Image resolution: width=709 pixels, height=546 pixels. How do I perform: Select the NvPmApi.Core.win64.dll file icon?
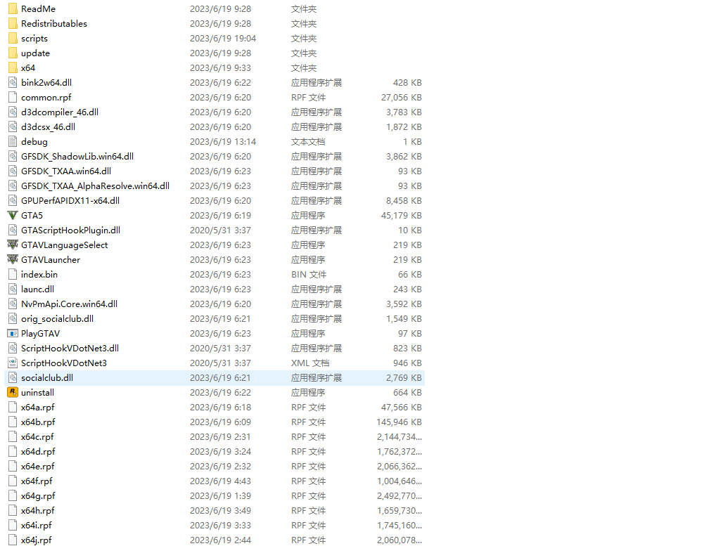13,304
